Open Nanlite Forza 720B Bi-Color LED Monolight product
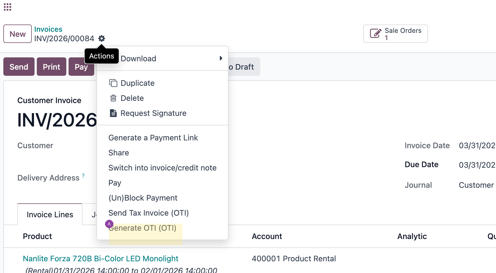The image size is (496, 273). point(101,259)
